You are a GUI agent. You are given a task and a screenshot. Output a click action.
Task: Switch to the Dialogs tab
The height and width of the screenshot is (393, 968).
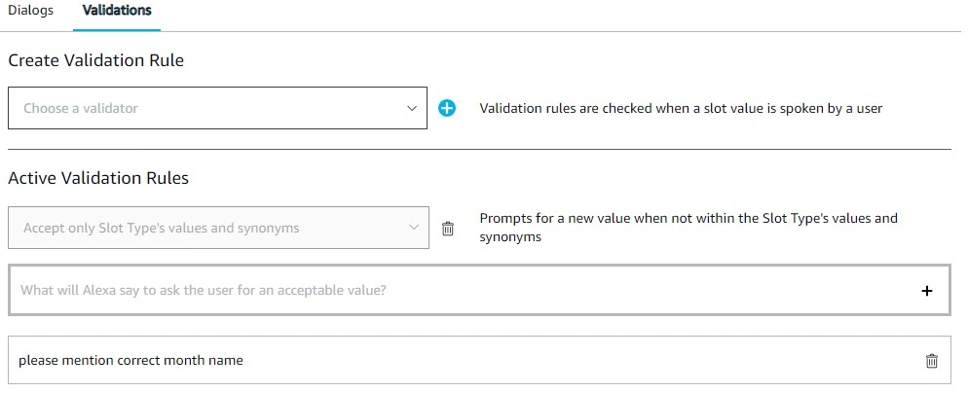[31, 11]
